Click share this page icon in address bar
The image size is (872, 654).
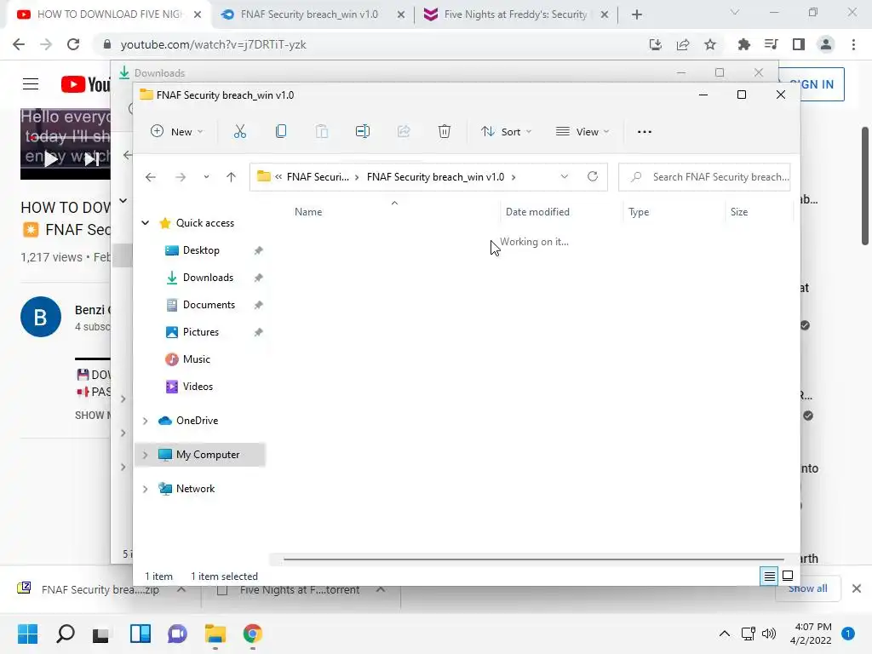click(x=683, y=44)
